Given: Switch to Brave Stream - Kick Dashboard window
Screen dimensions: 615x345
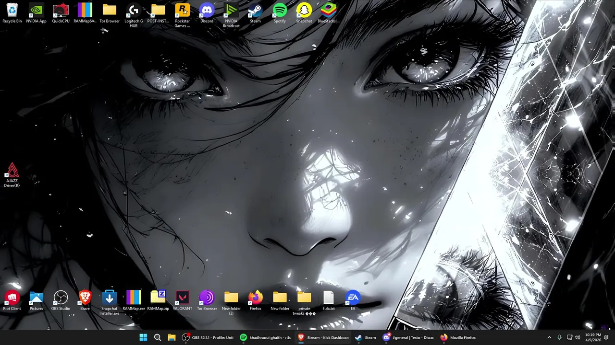Looking at the screenshot, I should [x=323, y=337].
